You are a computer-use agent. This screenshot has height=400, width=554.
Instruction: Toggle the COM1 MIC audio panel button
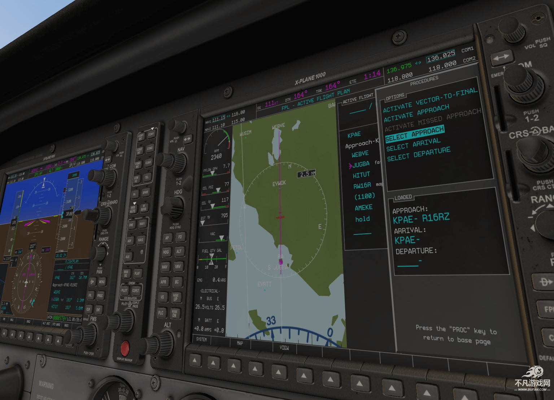(x=141, y=137)
